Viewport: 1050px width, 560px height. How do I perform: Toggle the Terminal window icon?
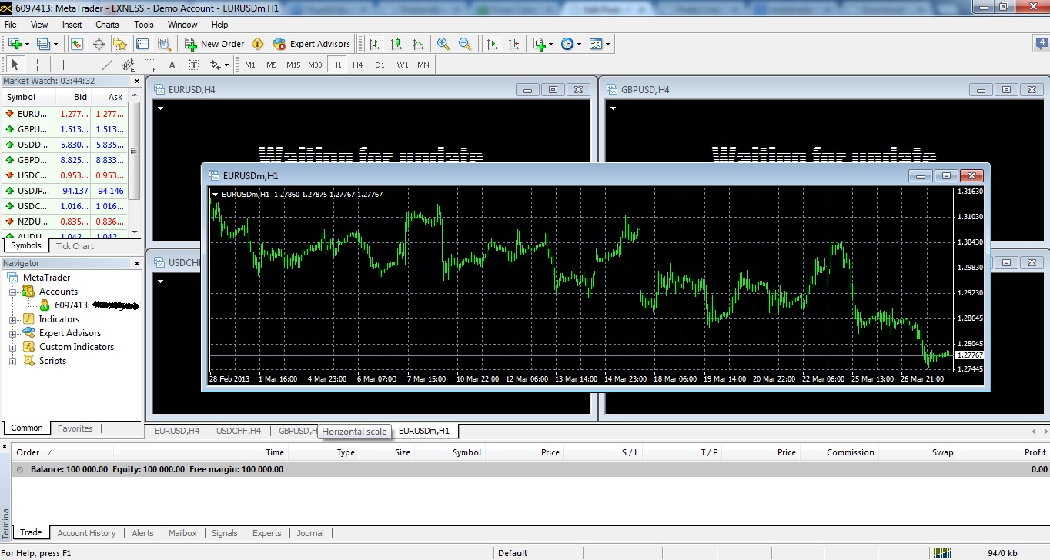142,44
